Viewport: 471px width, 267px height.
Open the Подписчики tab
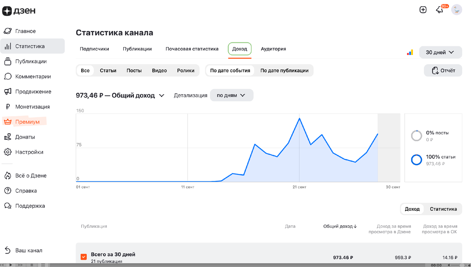point(94,49)
